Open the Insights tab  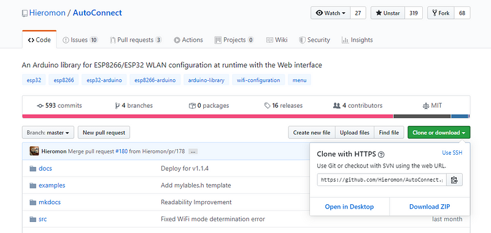pyautogui.click(x=357, y=40)
